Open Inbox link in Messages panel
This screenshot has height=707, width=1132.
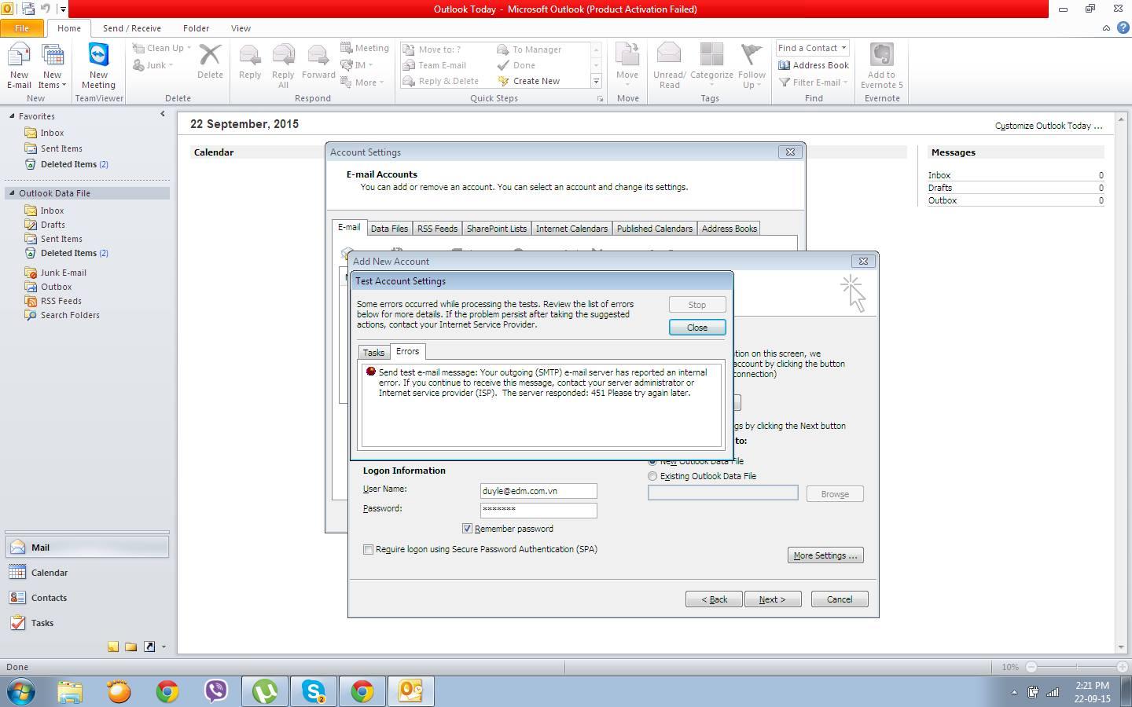[x=939, y=175]
